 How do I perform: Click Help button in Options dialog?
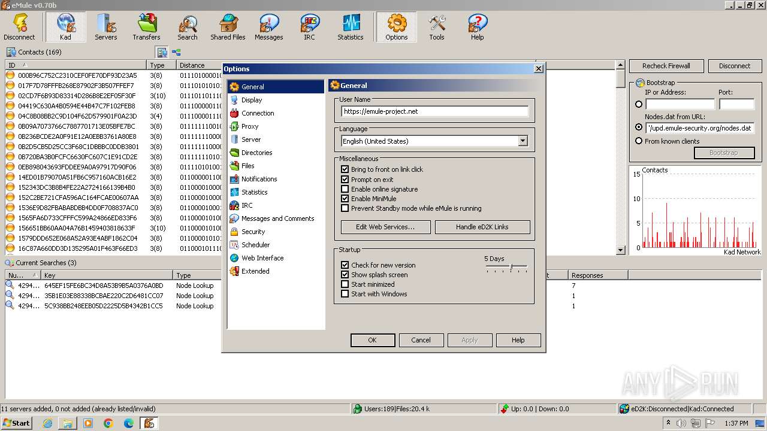click(518, 340)
